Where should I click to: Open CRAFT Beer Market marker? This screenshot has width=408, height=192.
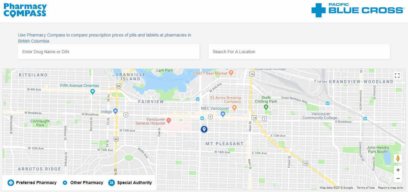[x=231, y=73]
